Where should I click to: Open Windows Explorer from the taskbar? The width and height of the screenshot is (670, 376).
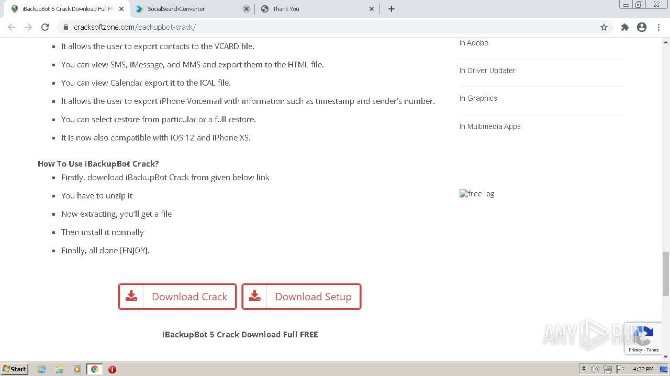59,369
